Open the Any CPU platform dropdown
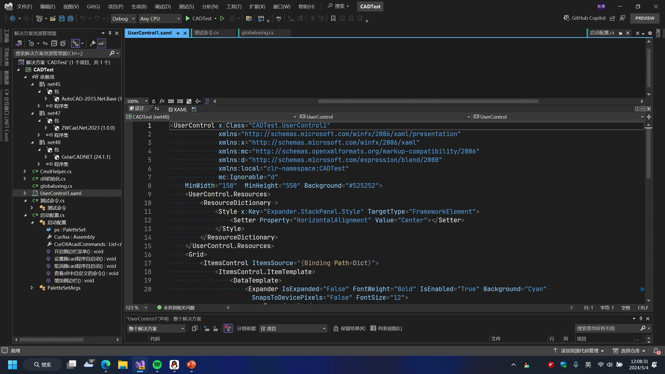 (160, 19)
